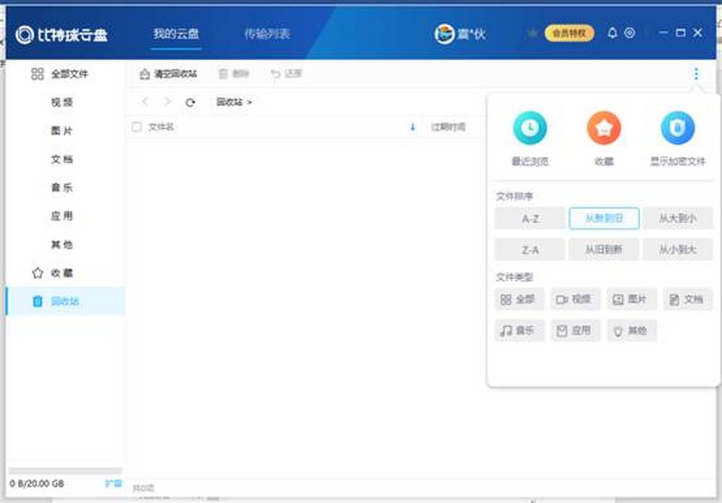Choose 从大到小 size sort option
The image size is (722, 503).
pyautogui.click(x=677, y=218)
